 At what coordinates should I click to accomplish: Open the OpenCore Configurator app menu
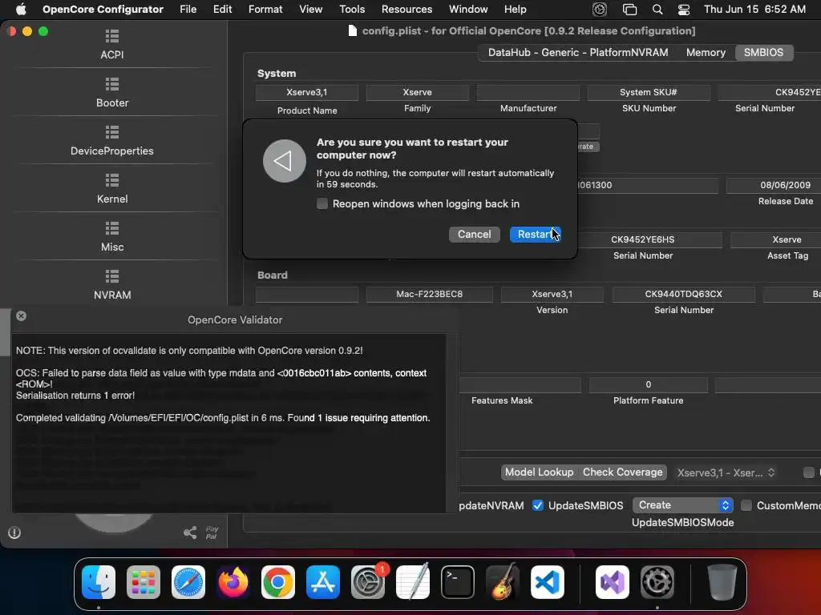(x=103, y=9)
